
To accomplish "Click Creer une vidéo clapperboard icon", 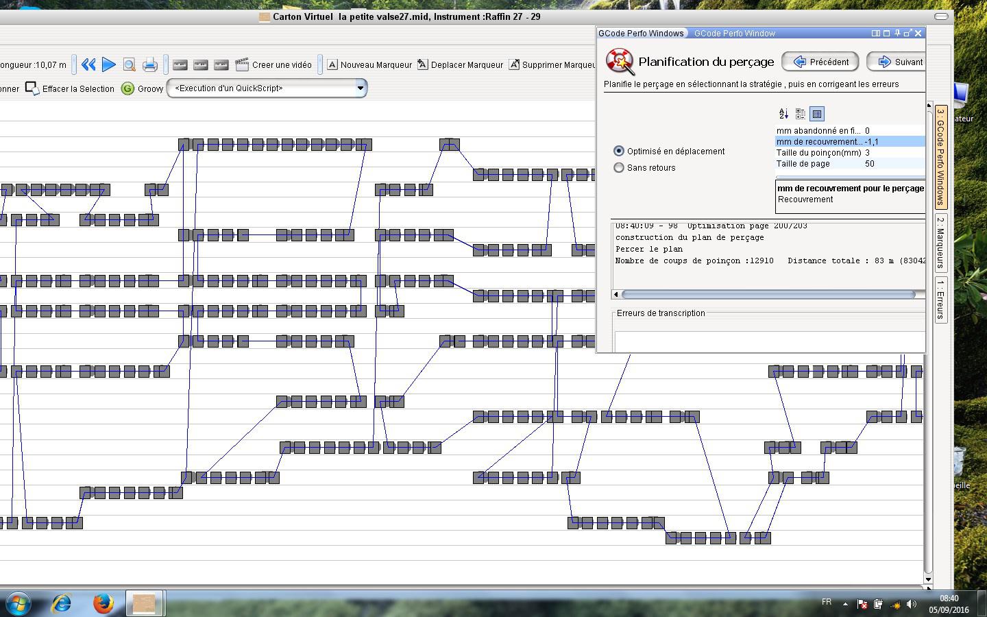I will (242, 64).
